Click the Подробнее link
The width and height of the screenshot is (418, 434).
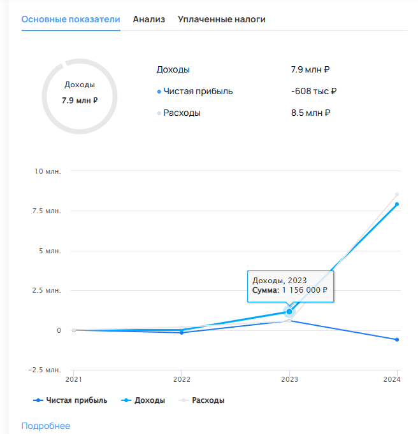tap(46, 426)
